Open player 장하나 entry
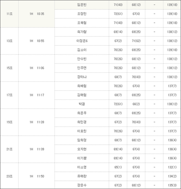The height and width of the screenshot is (189, 181). click(x=82, y=77)
